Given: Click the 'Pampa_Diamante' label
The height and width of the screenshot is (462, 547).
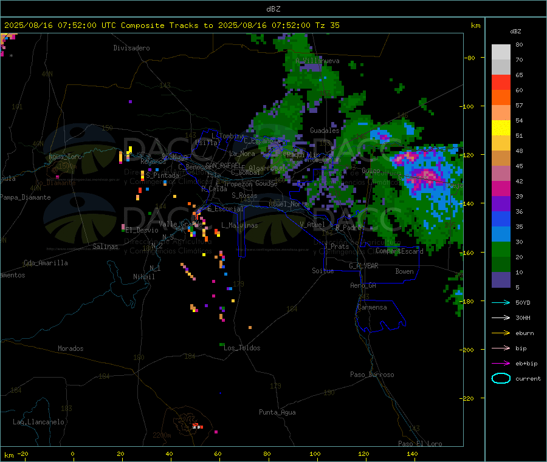Looking at the screenshot, I should [25, 197].
